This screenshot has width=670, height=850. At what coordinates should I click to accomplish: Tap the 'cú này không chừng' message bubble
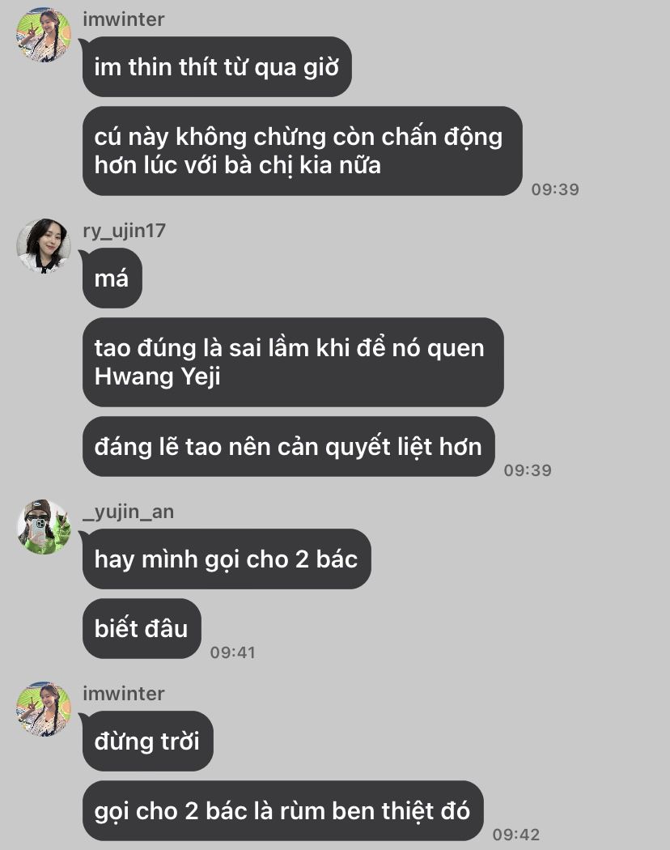tap(303, 151)
